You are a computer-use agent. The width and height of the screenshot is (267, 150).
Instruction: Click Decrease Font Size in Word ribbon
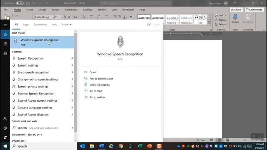pos(70,17)
